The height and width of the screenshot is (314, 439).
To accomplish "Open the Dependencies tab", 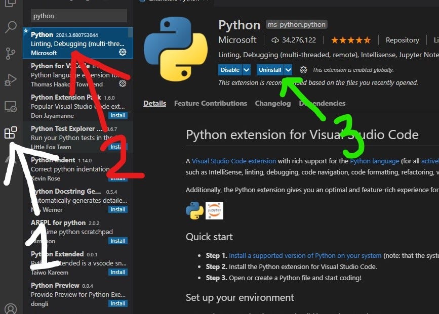I will tap(323, 103).
